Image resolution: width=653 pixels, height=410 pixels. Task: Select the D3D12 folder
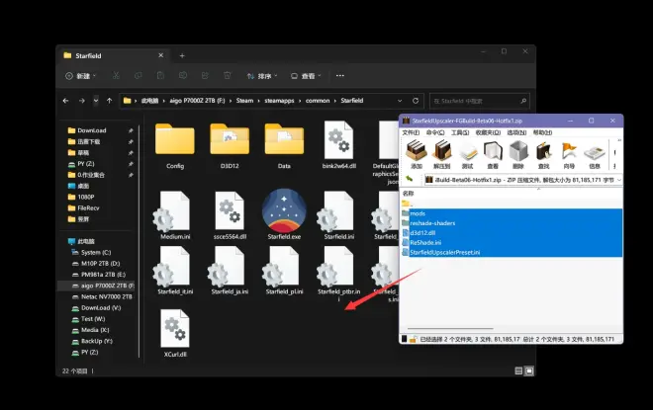(230, 146)
